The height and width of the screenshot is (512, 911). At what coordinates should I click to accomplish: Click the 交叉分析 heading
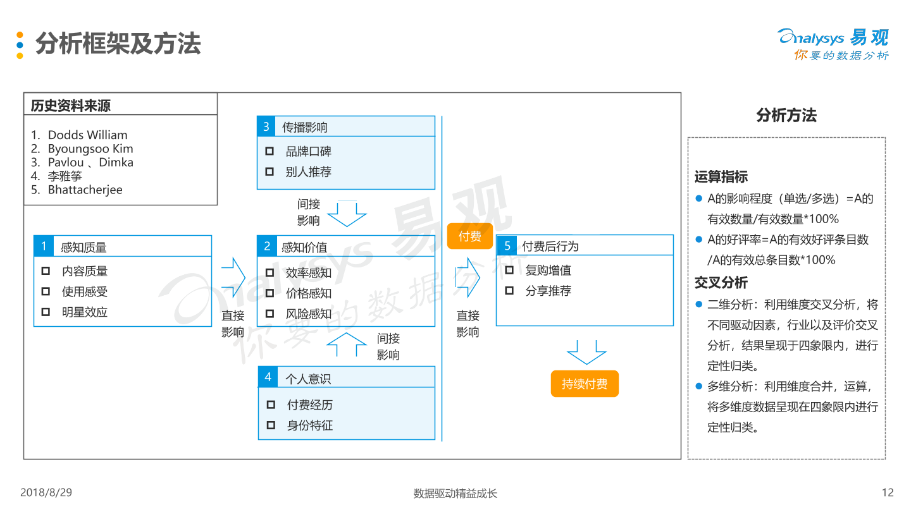[721, 283]
